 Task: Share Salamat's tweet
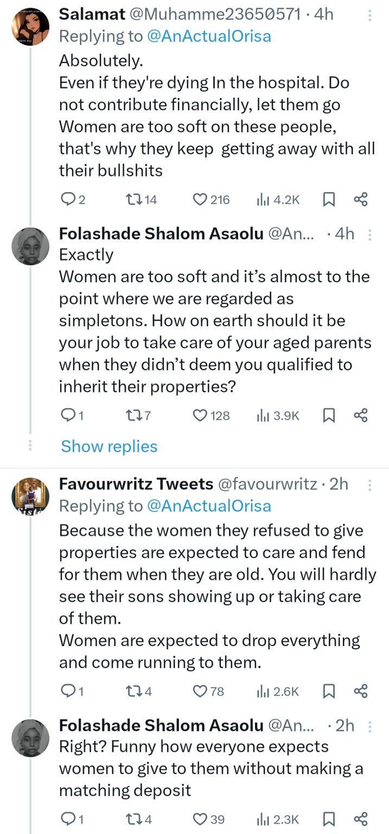[x=361, y=200]
